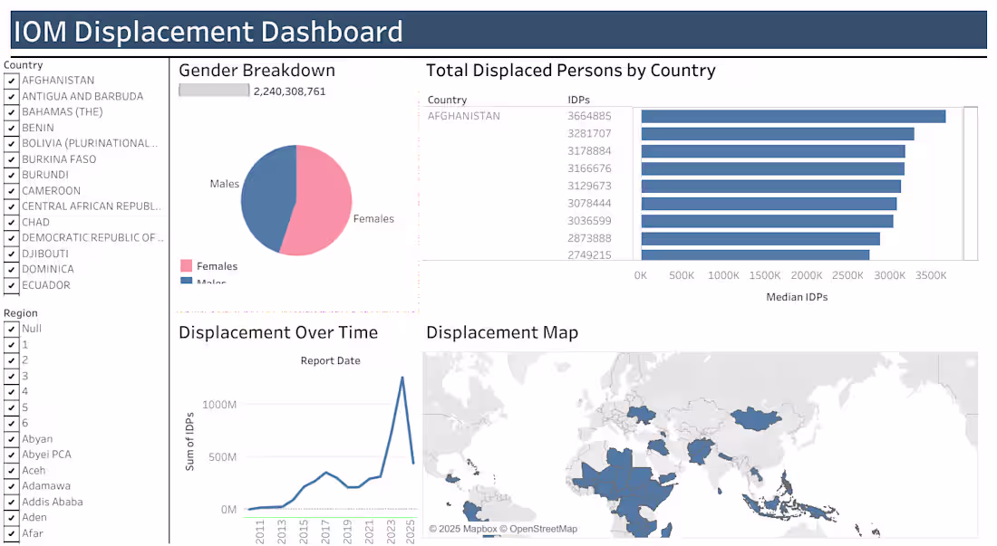Screen dimensions: 997x546
Task: Deselect BENIN in the Country list
Action: pyautogui.click(x=10, y=128)
